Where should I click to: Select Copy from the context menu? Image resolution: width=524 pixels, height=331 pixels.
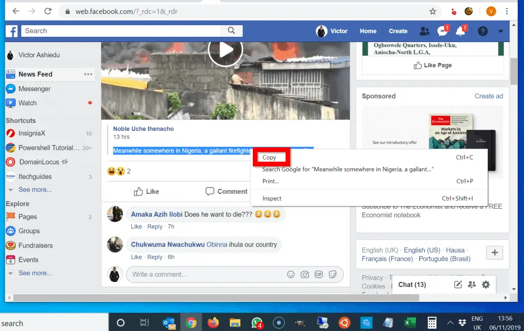(271, 157)
